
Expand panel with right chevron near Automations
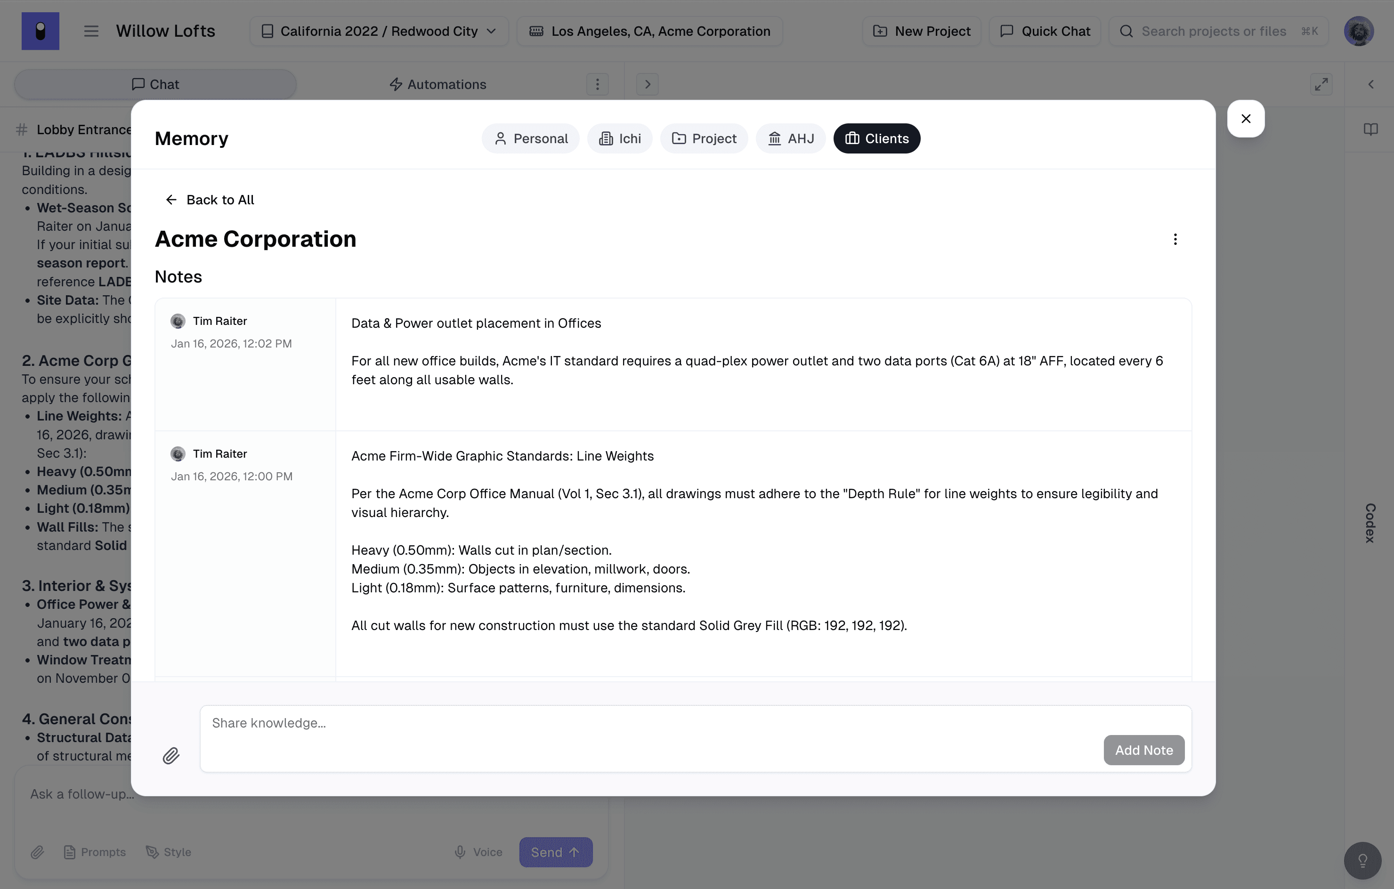click(x=647, y=84)
